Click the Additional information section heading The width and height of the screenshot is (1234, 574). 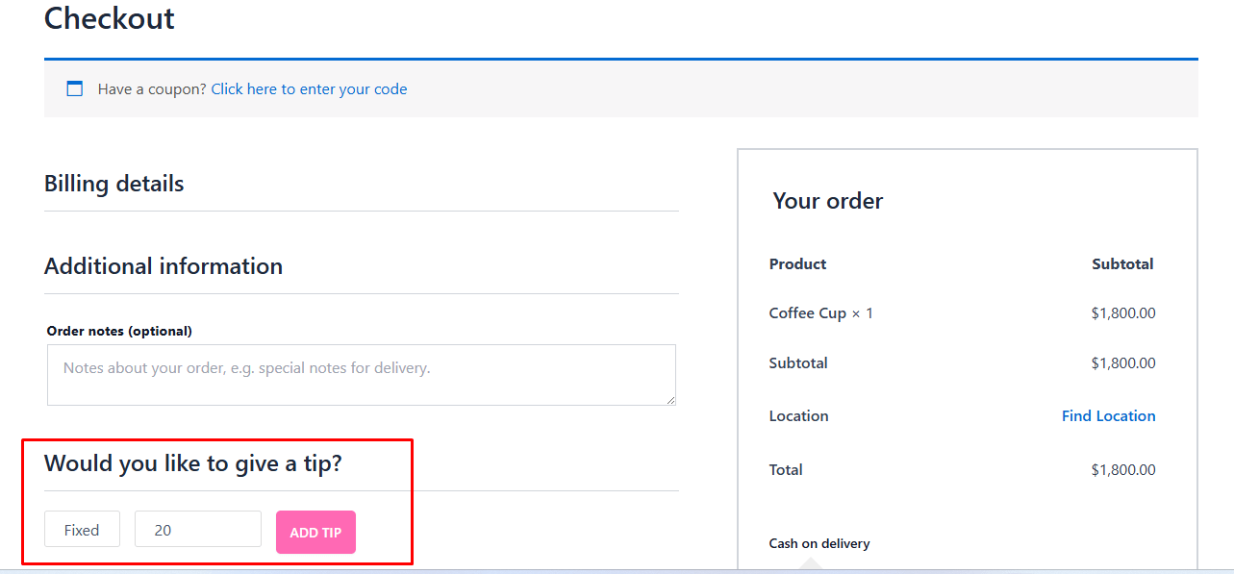click(x=164, y=266)
